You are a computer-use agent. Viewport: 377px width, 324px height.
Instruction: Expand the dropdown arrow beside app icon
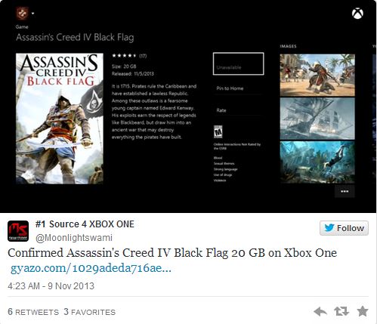33,14
